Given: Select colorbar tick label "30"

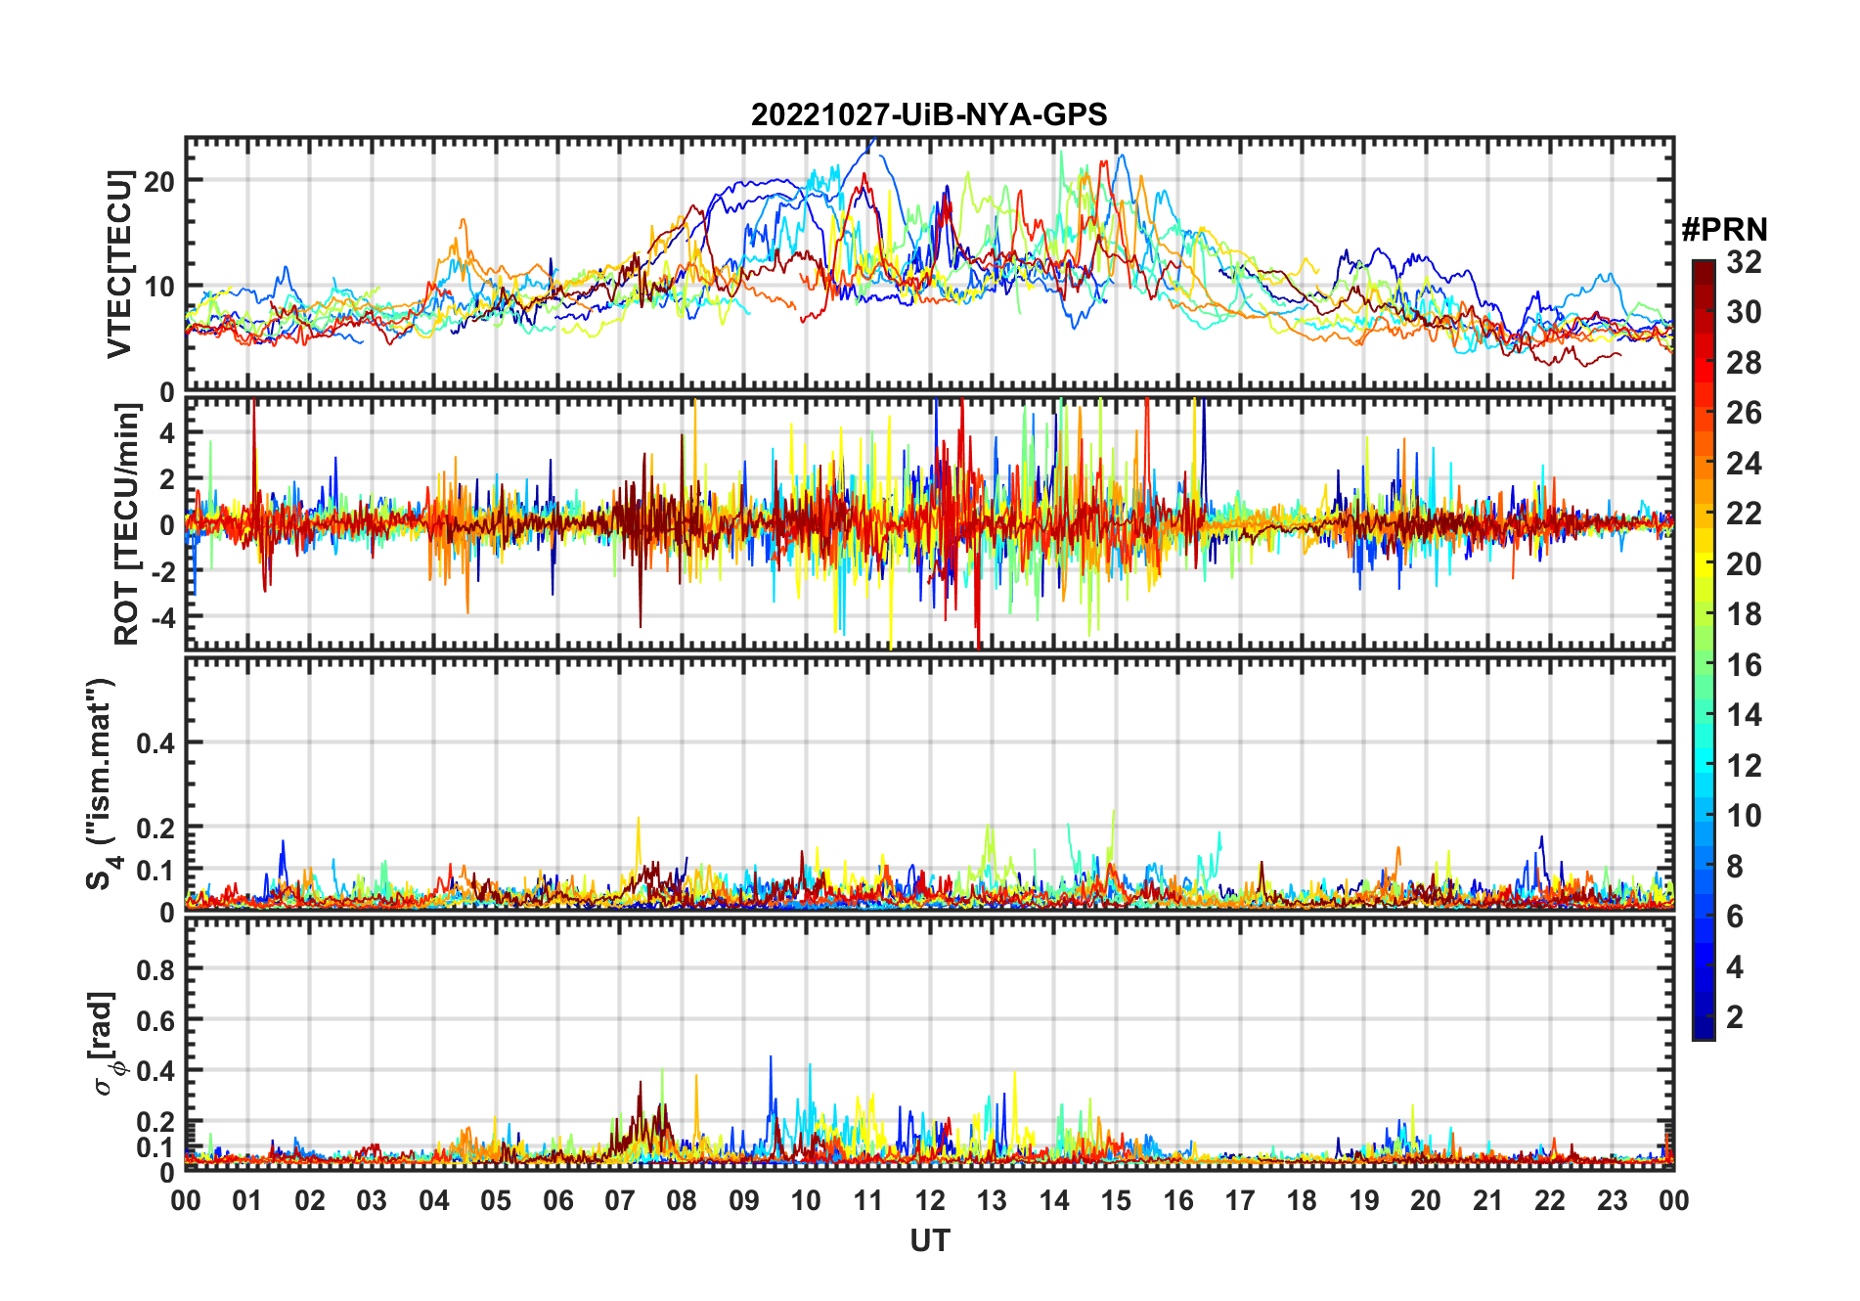Looking at the screenshot, I should 1744,312.
